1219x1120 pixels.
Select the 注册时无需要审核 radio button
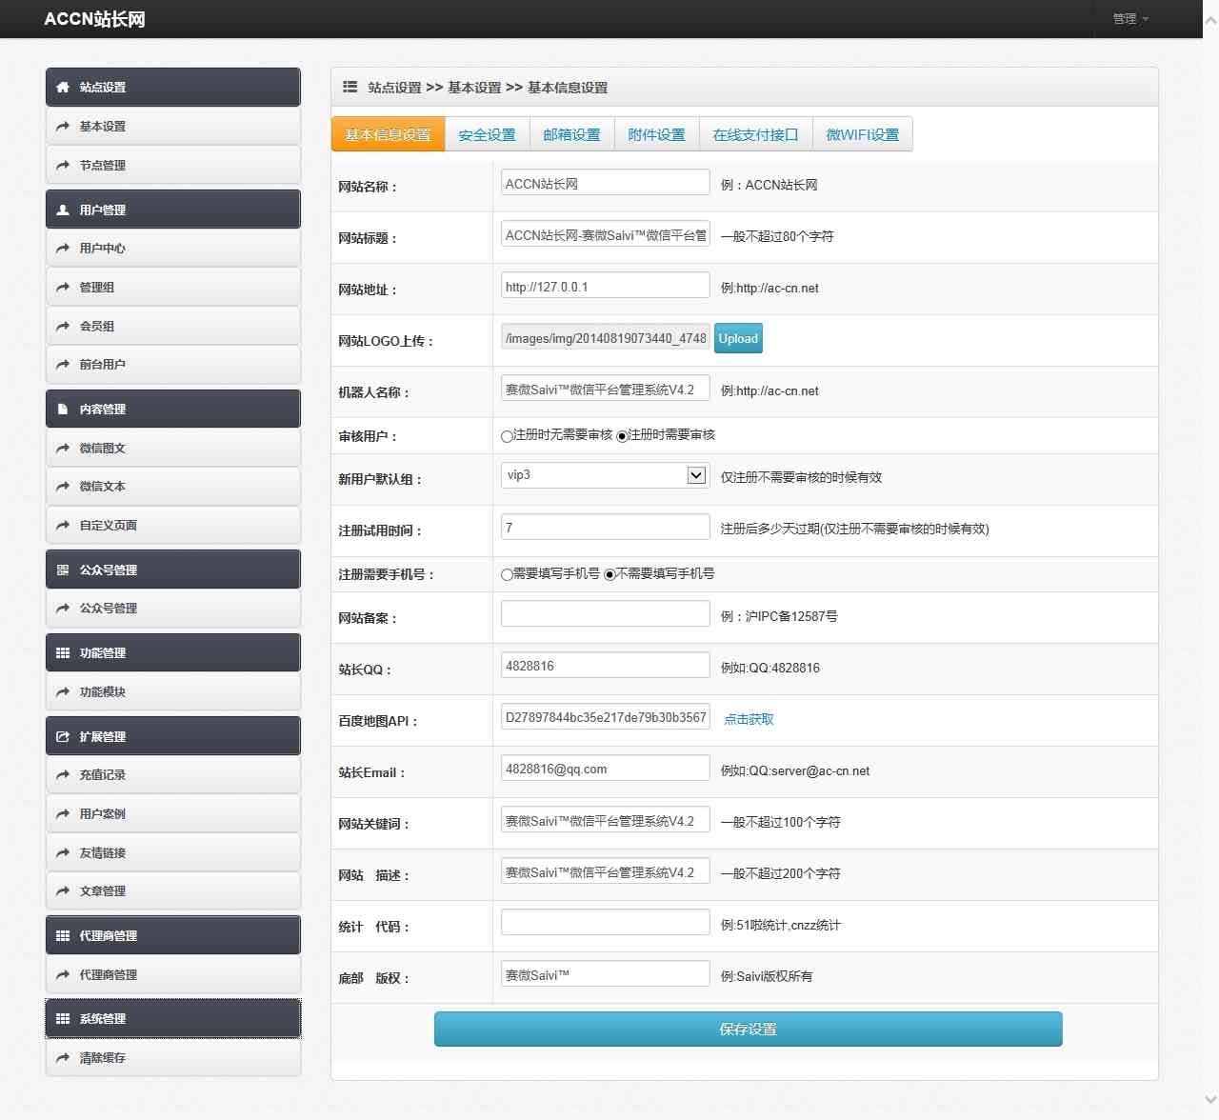[507, 436]
